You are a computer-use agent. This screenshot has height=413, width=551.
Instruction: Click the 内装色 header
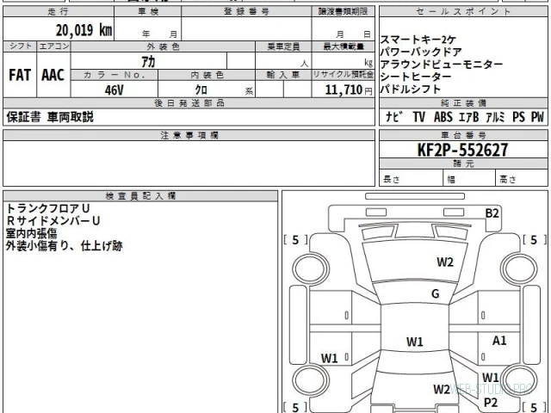207,75
